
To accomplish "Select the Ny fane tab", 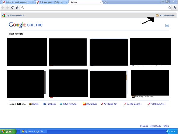I will click(x=85, y=2).
